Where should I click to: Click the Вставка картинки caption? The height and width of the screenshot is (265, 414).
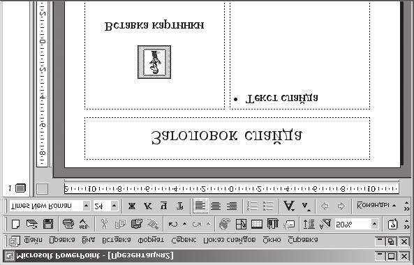154,26
